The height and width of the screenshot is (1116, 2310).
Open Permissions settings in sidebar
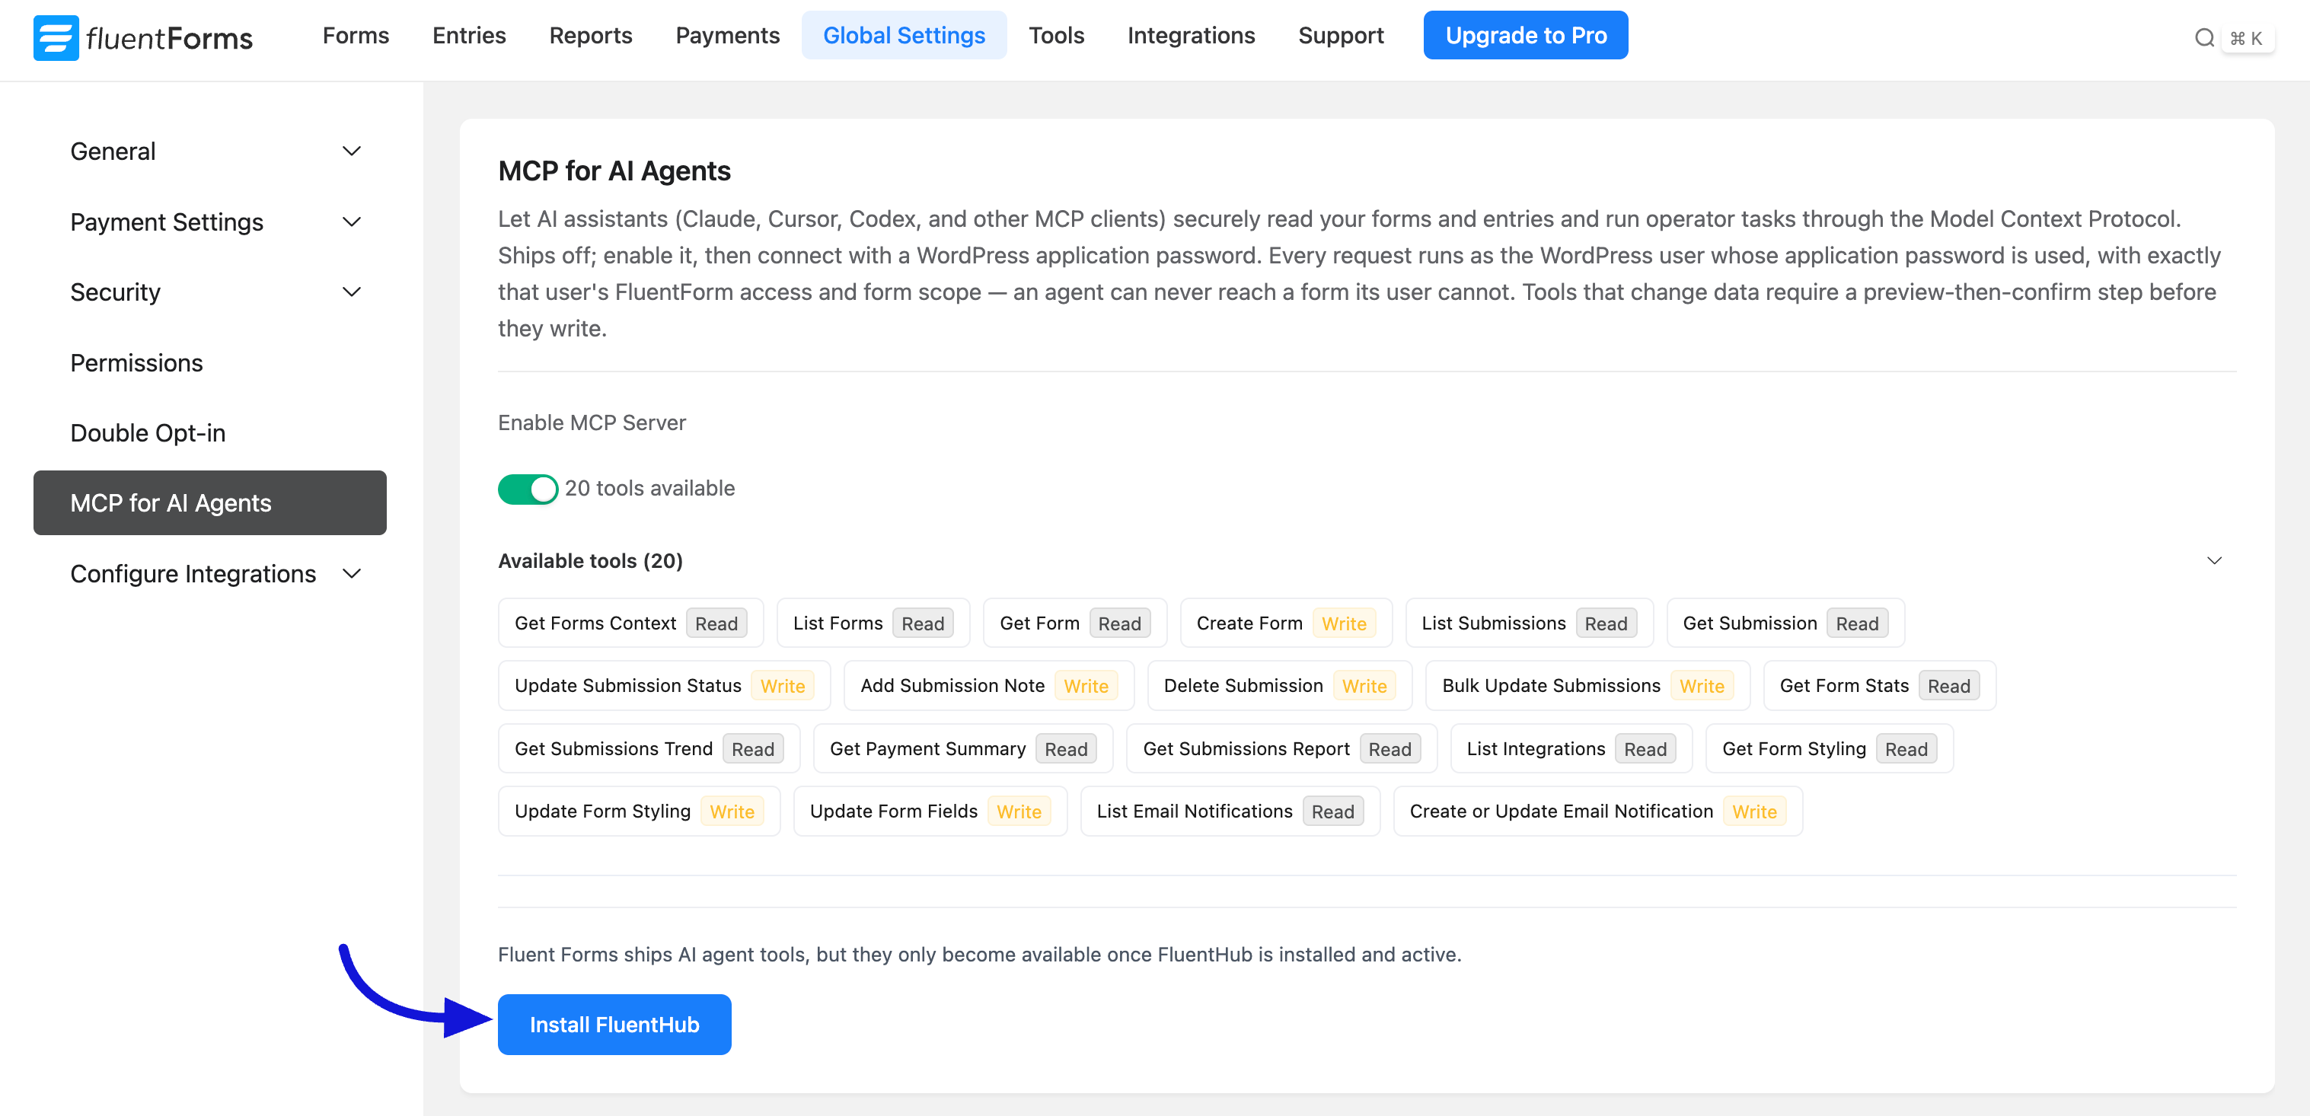pyautogui.click(x=210, y=362)
